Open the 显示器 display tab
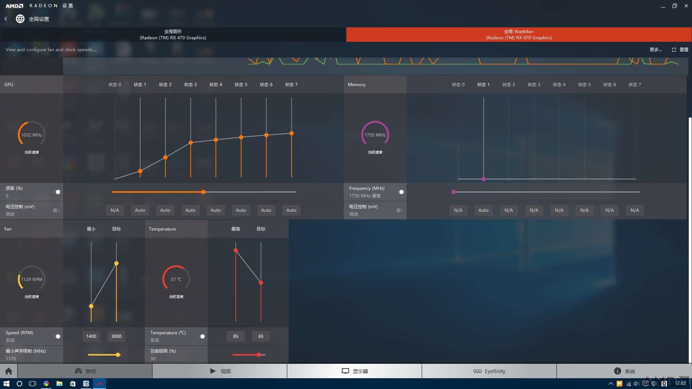 pos(355,371)
